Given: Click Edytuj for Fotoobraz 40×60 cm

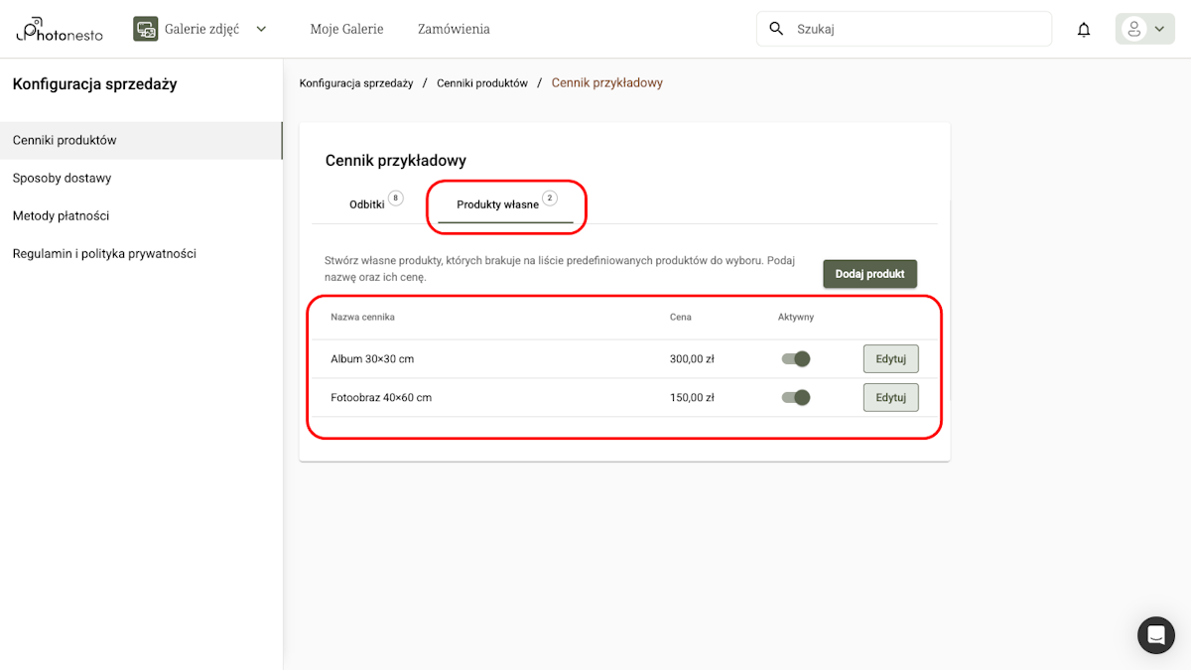Looking at the screenshot, I should [890, 398].
